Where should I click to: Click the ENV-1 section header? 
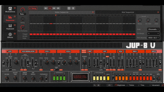(x=135, y=51)
